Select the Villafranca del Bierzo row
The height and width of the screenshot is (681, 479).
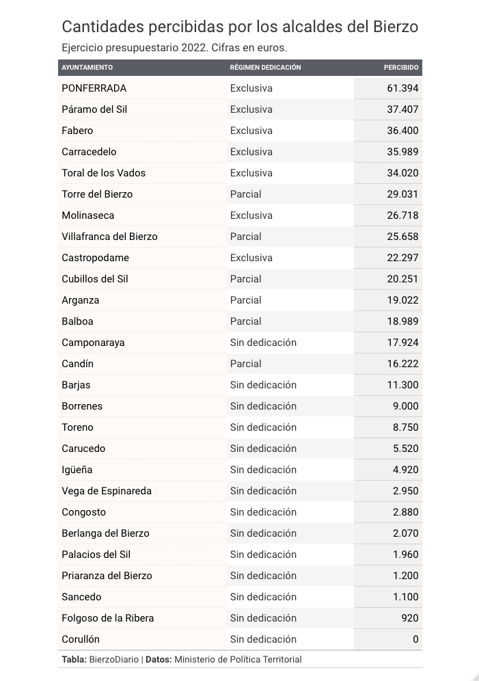240,237
